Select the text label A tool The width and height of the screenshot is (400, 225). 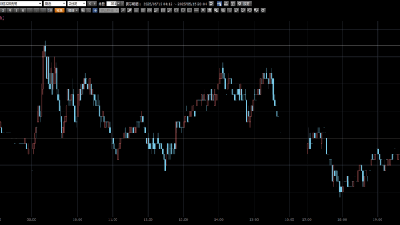202,11
